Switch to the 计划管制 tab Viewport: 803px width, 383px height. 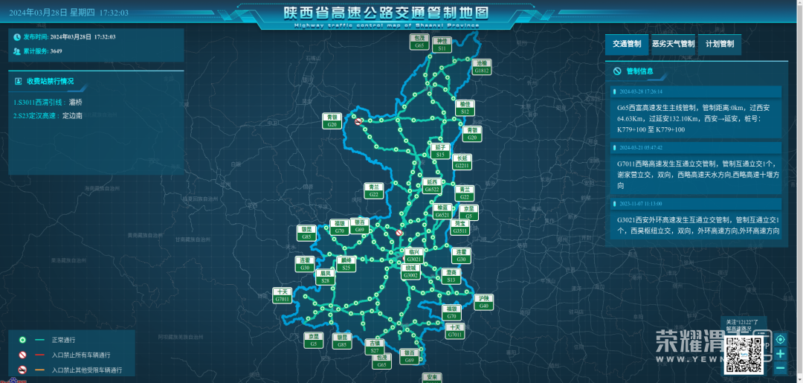click(x=719, y=44)
